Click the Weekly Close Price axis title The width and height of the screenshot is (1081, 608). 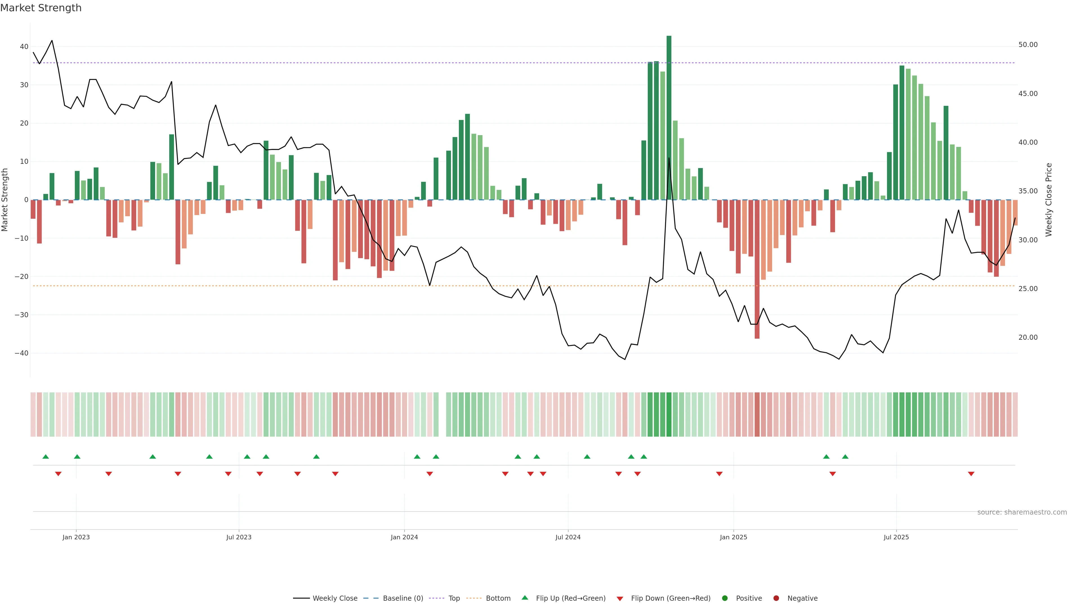point(1049,200)
